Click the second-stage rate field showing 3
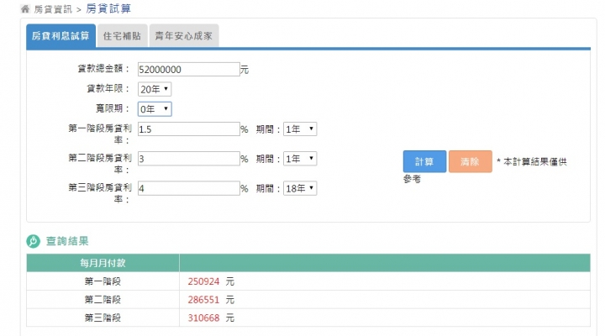Screen dimensions: 605x336 pyautogui.click(x=189, y=159)
